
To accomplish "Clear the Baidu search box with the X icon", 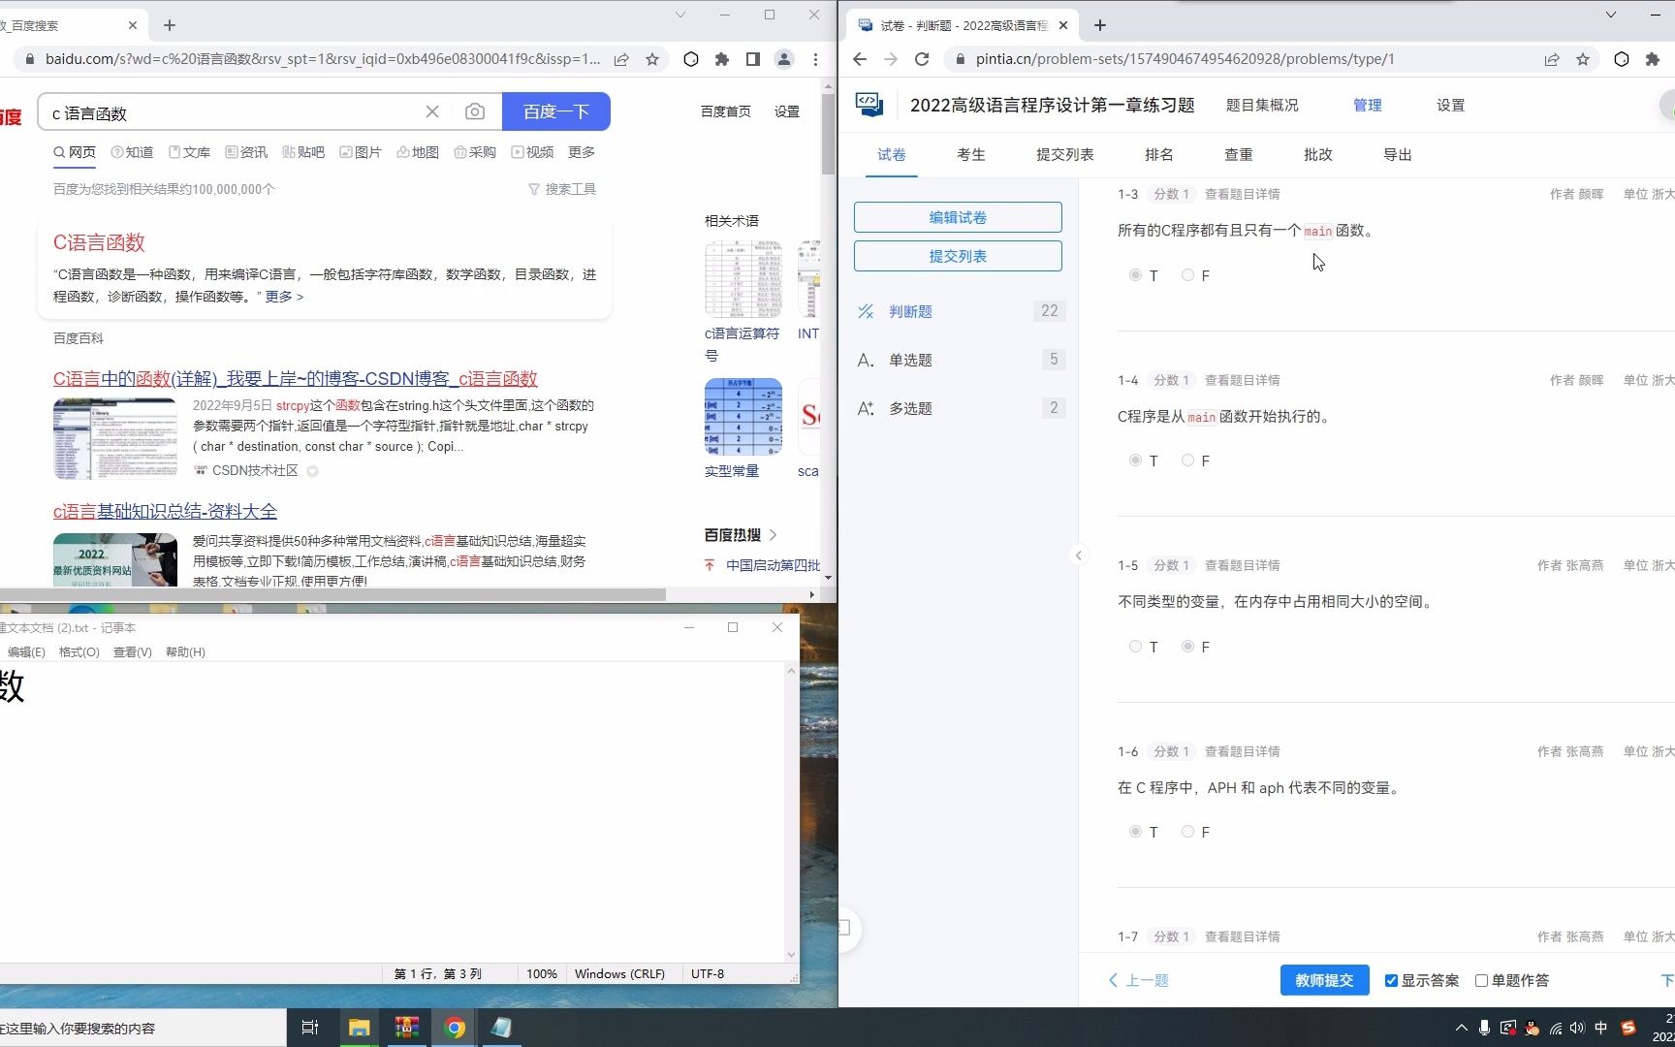I will pos(432,112).
